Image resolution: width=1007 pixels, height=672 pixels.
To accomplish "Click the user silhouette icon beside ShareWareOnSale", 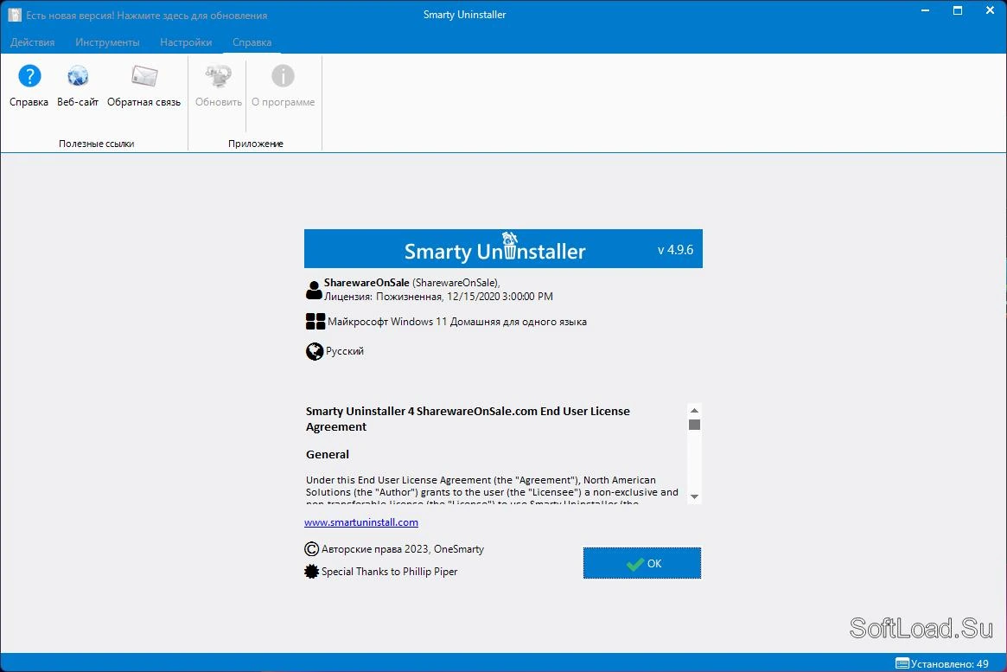I will pyautogui.click(x=314, y=291).
